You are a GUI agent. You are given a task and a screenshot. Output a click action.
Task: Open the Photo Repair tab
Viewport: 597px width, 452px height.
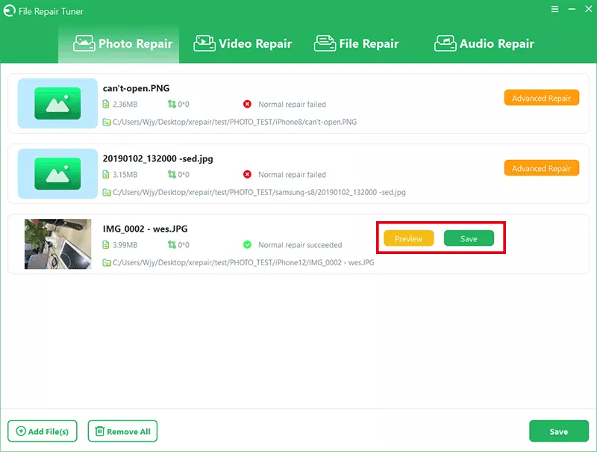tap(119, 44)
